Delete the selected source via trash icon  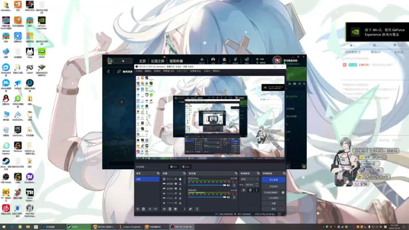tap(170, 209)
